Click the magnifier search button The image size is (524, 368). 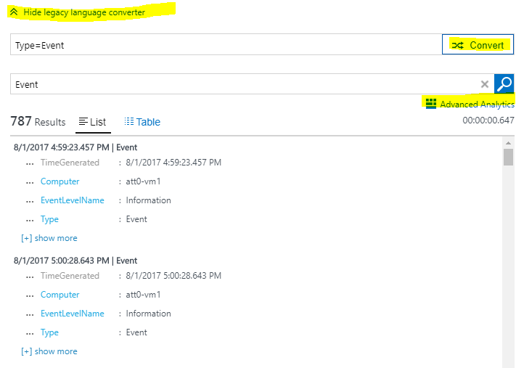(504, 84)
